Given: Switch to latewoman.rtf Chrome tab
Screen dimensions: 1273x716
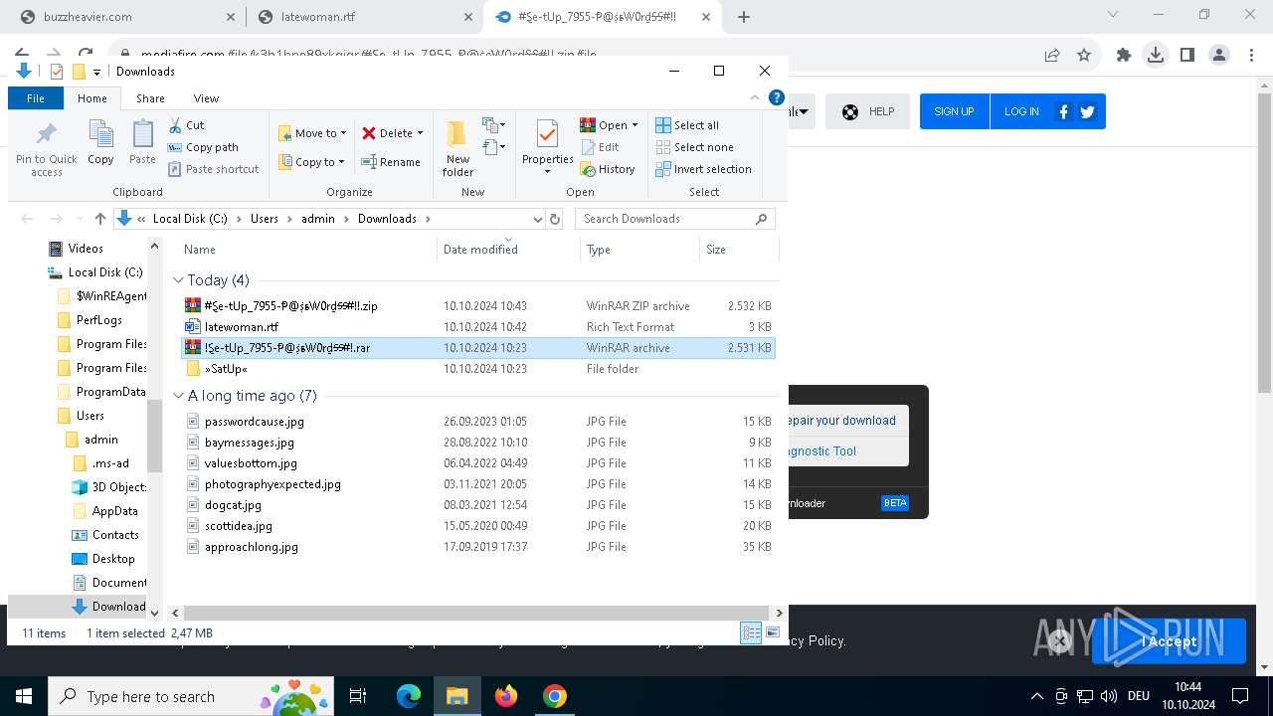Looking at the screenshot, I should pos(363,17).
